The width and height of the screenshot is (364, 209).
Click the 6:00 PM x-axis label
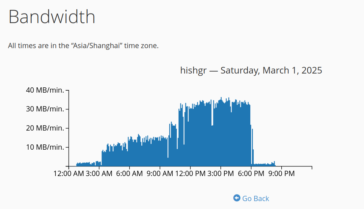tap(251, 173)
